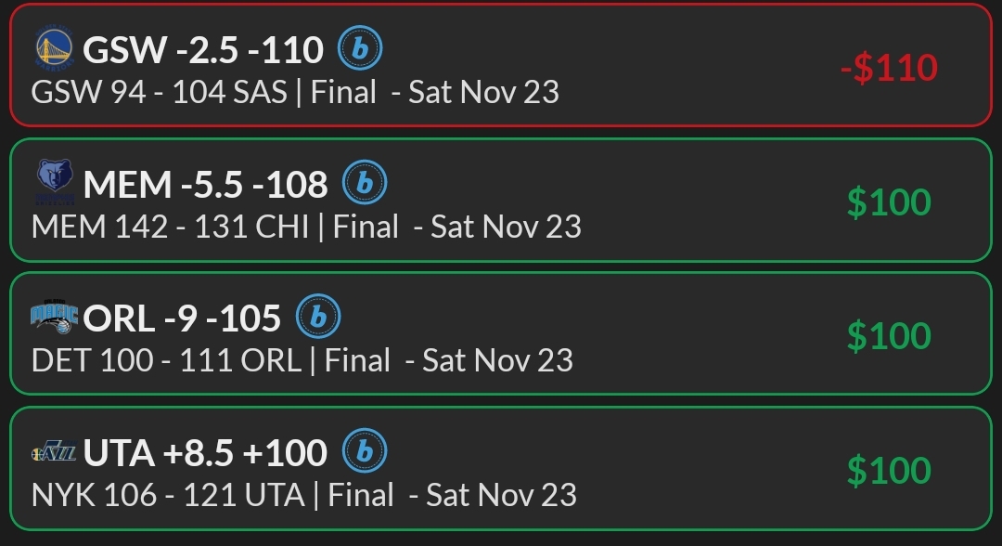Viewport: 1002px width, 546px height.
Task: Open the MEM 142 - 131 CHI final score line
Action: coord(306,227)
